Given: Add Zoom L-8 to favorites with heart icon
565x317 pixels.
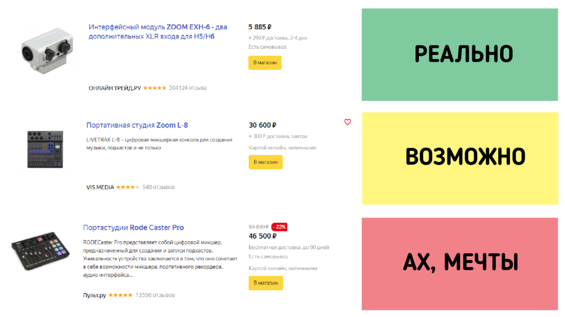Looking at the screenshot, I should tap(348, 122).
